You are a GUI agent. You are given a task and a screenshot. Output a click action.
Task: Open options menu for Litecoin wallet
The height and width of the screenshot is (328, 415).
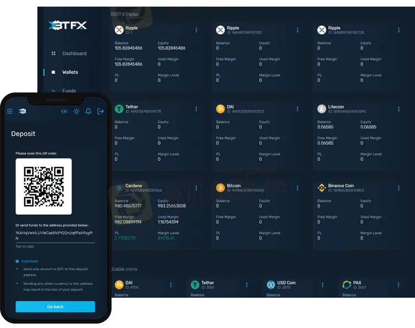(x=399, y=109)
